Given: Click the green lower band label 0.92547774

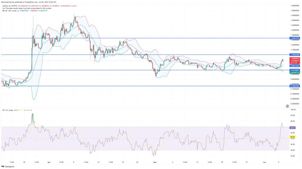Looking at the screenshot, I should 295,72.
